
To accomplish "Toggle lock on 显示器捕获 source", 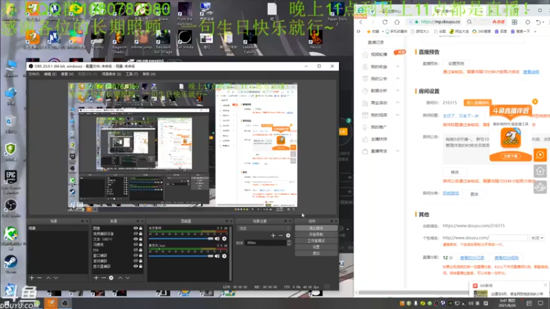I will [x=141, y=266].
